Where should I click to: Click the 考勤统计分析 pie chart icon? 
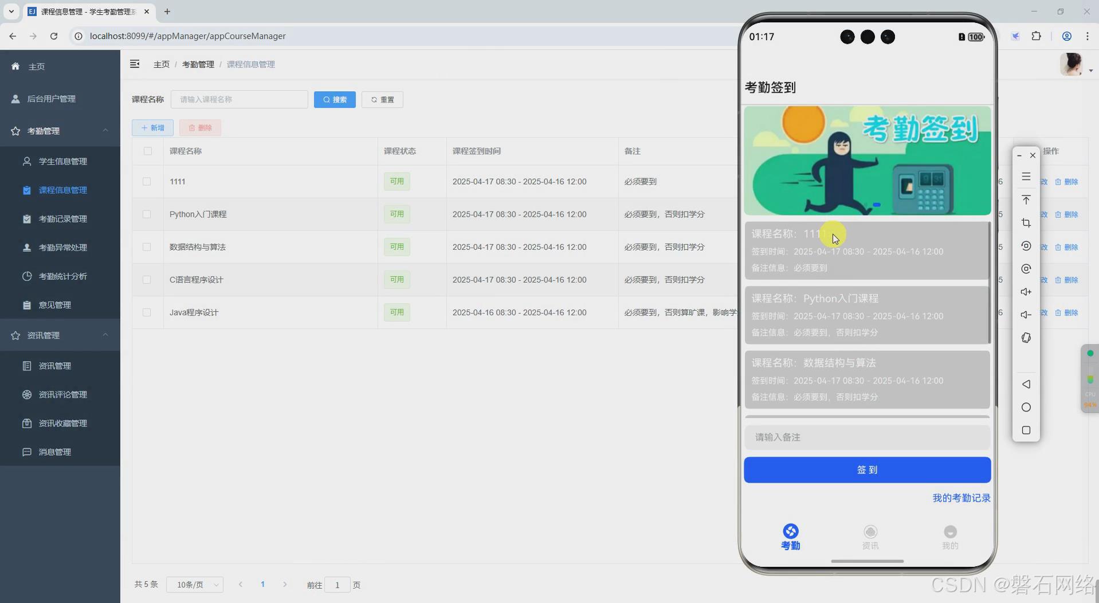click(27, 276)
